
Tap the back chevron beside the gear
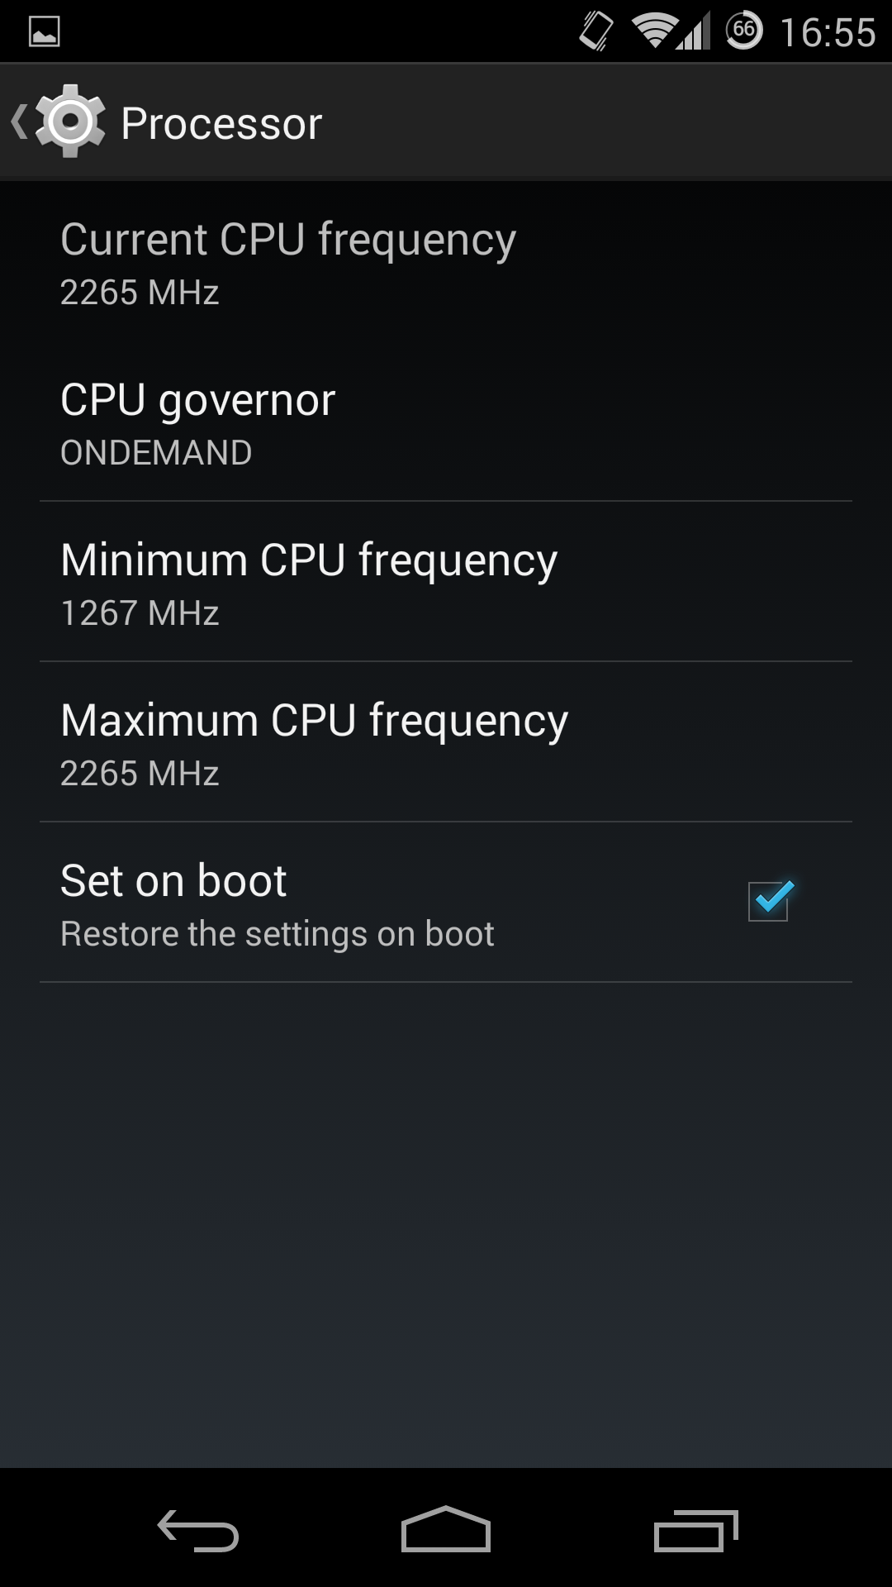coord(19,122)
